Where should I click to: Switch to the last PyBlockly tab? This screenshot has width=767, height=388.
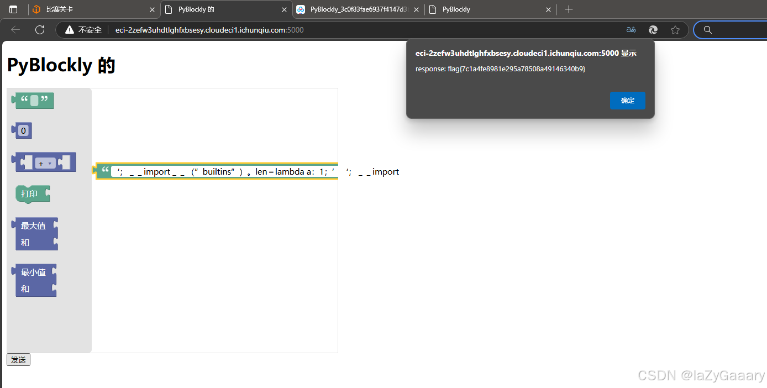pos(490,9)
